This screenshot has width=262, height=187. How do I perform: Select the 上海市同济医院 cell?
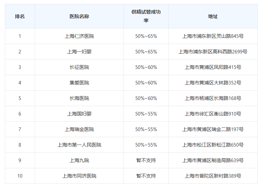79,176
